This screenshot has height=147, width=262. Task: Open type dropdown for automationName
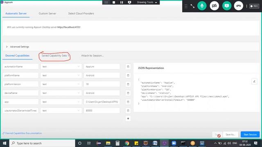pyautogui.click(x=61, y=67)
